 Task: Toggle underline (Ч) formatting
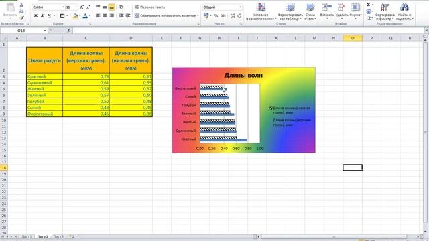pos(49,16)
